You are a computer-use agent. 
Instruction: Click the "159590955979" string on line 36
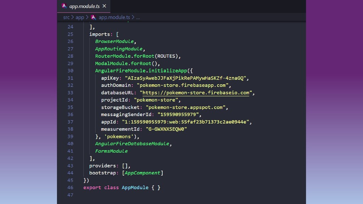[x=178, y=114]
